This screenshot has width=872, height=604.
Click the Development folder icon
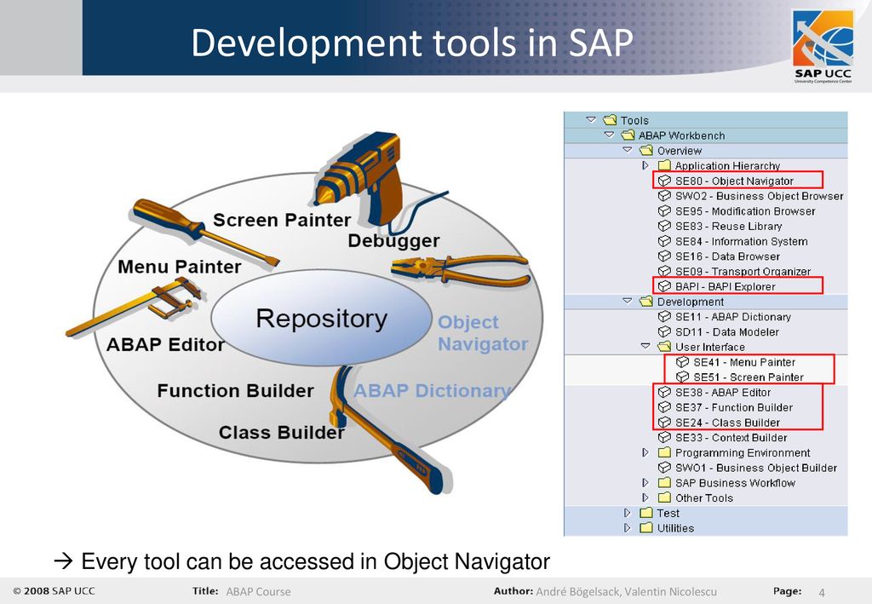point(646,301)
